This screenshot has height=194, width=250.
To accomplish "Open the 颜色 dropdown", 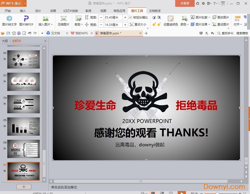I will [x=184, y=24].
